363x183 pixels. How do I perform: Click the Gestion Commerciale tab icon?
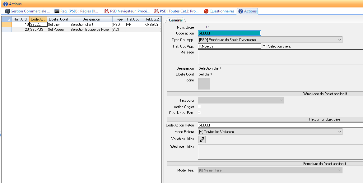(x=7, y=11)
